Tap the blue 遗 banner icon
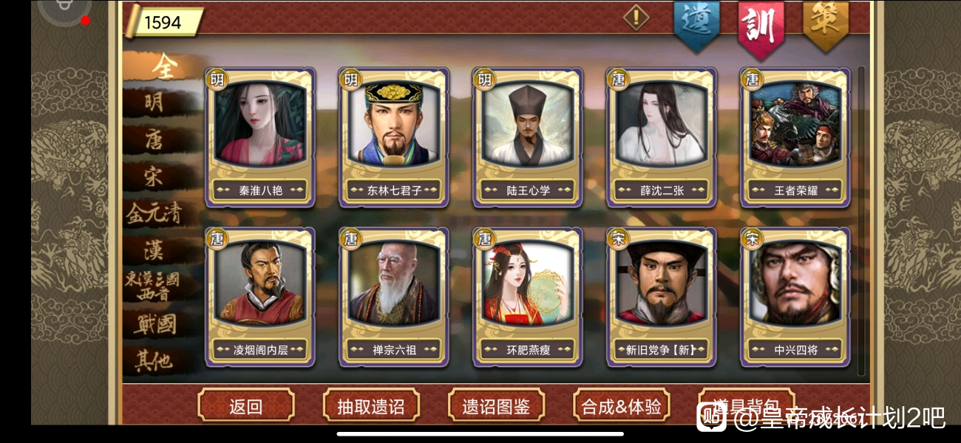 click(696, 24)
